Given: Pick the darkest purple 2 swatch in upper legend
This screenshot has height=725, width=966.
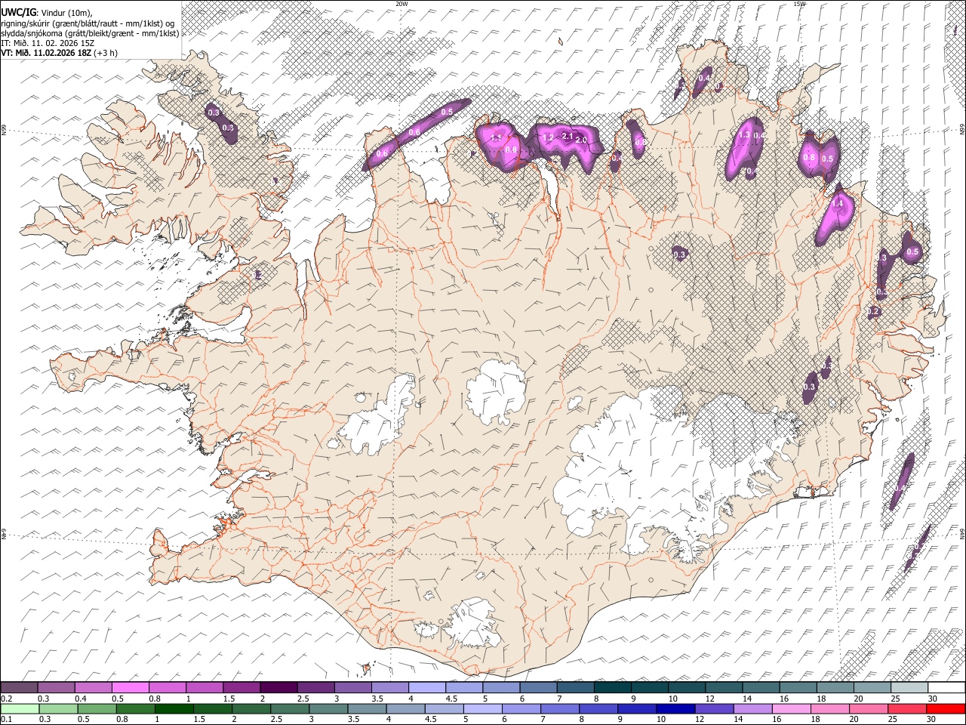Looking at the screenshot, I should pos(278,687).
